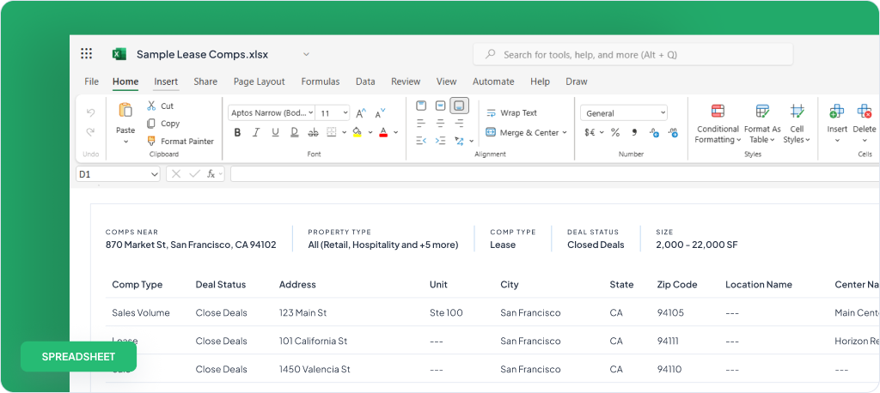Click the formula bar input

pos(554,174)
